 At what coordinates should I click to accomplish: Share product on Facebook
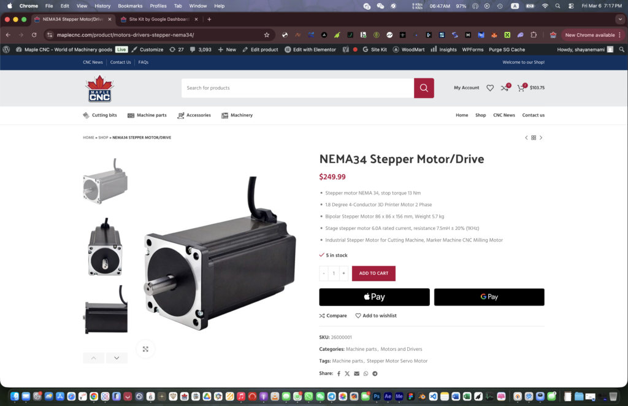339,373
